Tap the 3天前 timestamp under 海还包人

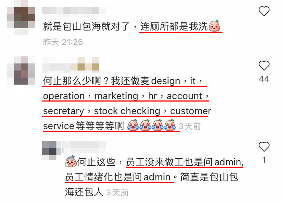(117, 192)
